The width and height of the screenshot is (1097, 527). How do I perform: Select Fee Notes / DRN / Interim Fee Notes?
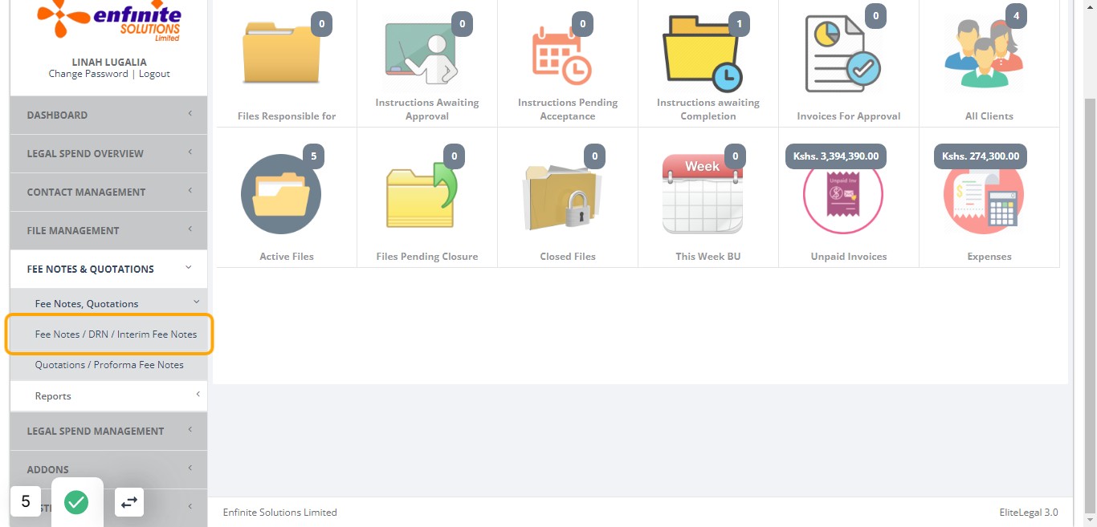click(x=110, y=334)
